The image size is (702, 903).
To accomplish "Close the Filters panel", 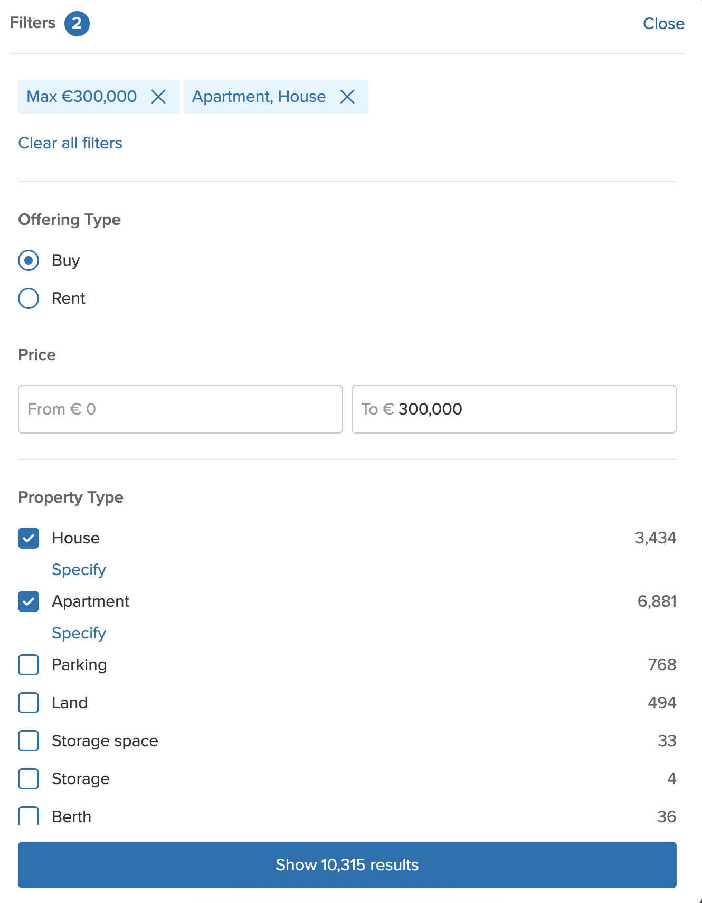I will coord(663,24).
